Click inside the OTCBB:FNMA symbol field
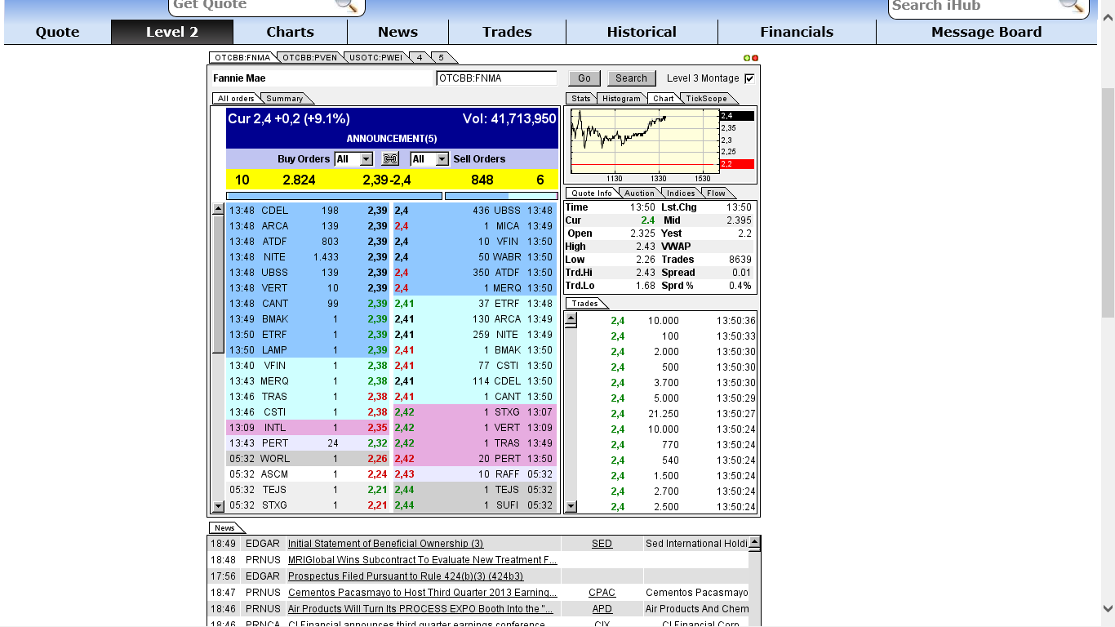The width and height of the screenshot is (1115, 627). pos(495,78)
